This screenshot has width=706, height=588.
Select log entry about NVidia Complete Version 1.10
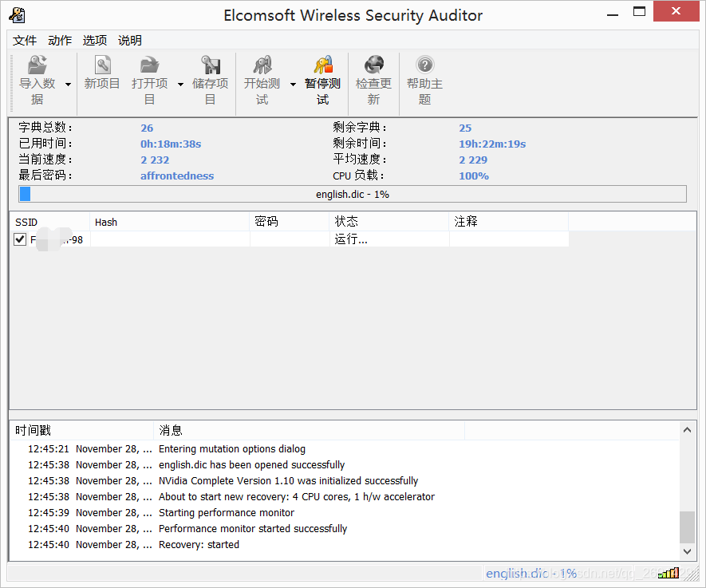point(288,481)
